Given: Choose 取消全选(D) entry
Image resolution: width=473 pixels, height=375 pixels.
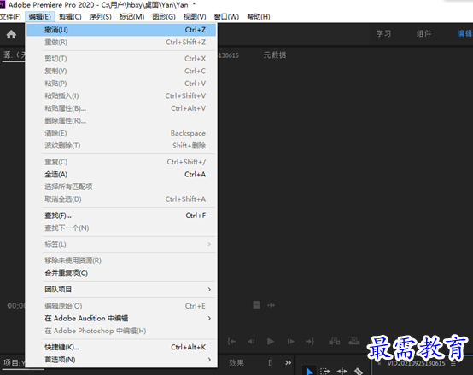Looking at the screenshot, I should pyautogui.click(x=121, y=199).
